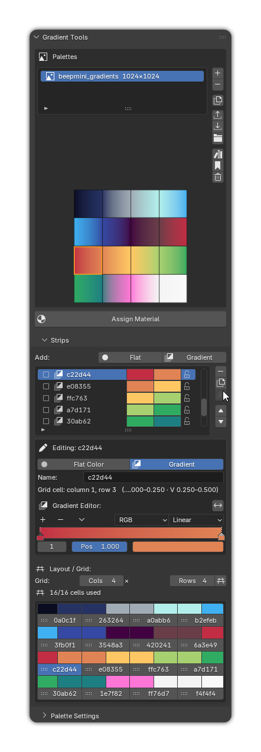
Task: Click the asset library books icon
Action: [x=218, y=154]
